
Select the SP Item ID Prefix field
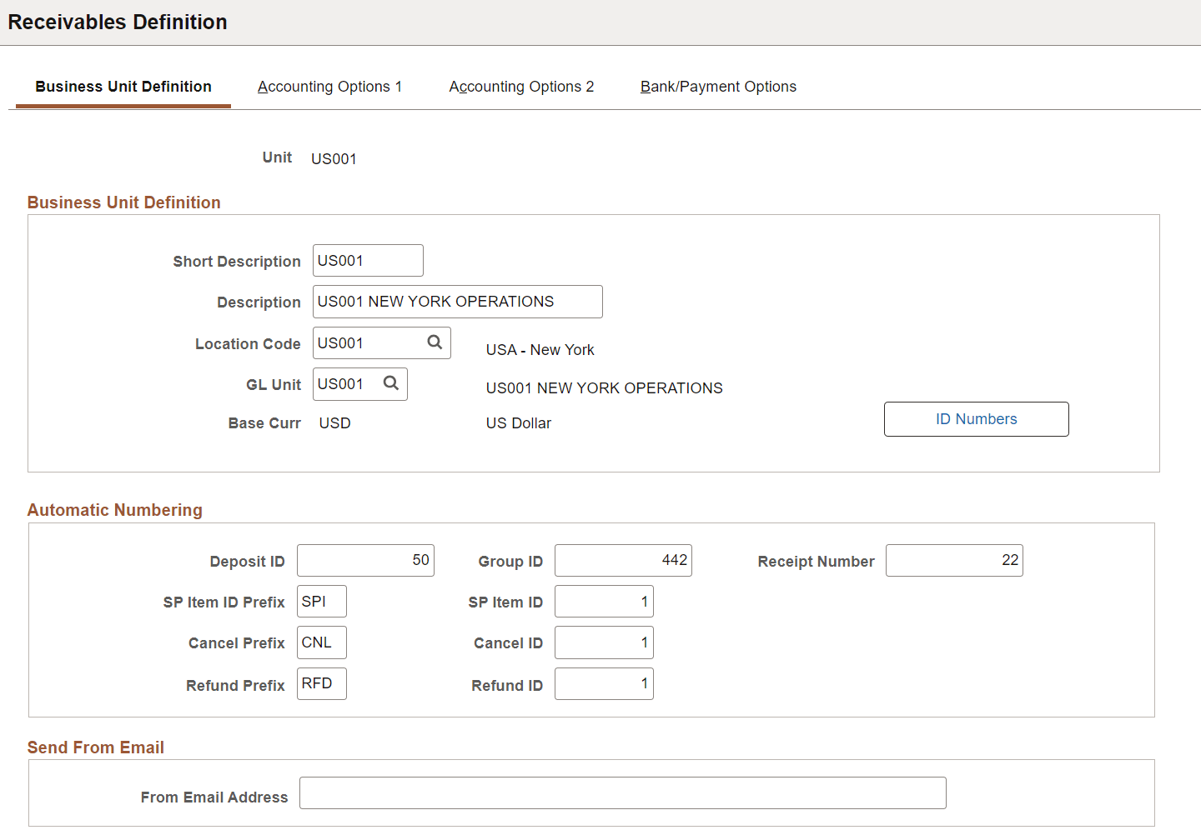321,601
